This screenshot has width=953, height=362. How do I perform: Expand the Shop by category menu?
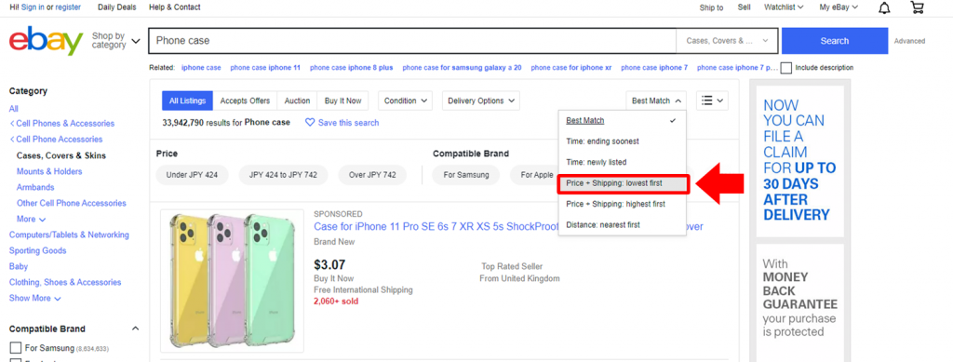tap(115, 41)
